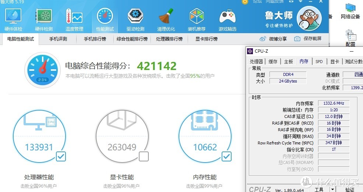Open the 论坛 forum link
Screen dimensions: 363x192
257,1
